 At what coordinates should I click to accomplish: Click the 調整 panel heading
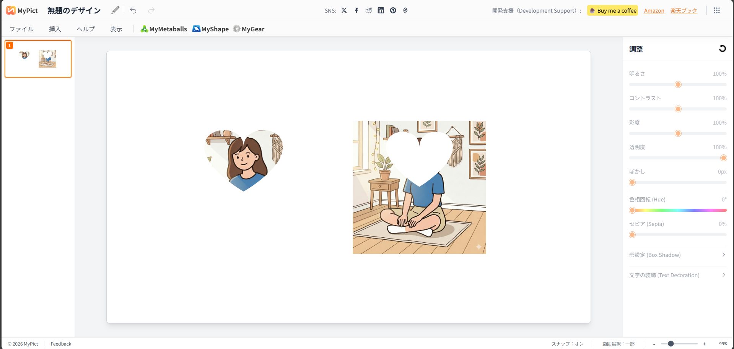[x=636, y=49]
